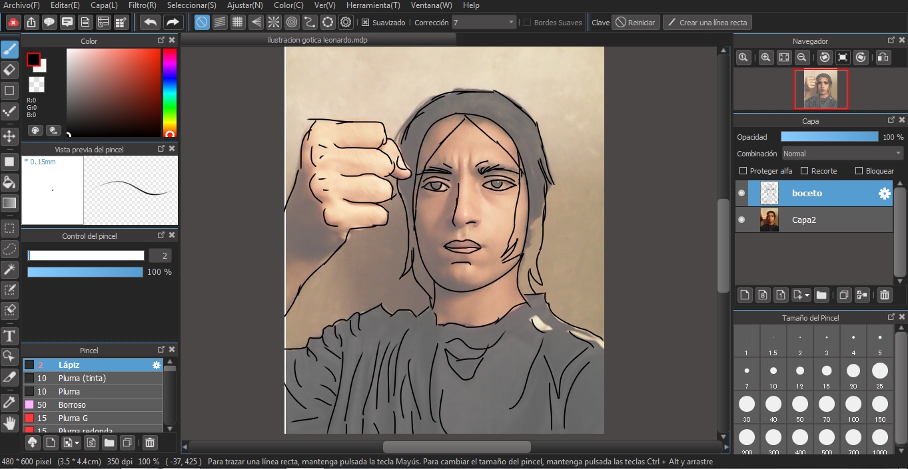
Task: Open the Editar(E) menu
Action: click(65, 5)
